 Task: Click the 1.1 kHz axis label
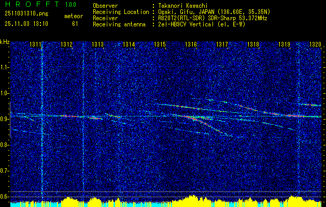(5, 67)
